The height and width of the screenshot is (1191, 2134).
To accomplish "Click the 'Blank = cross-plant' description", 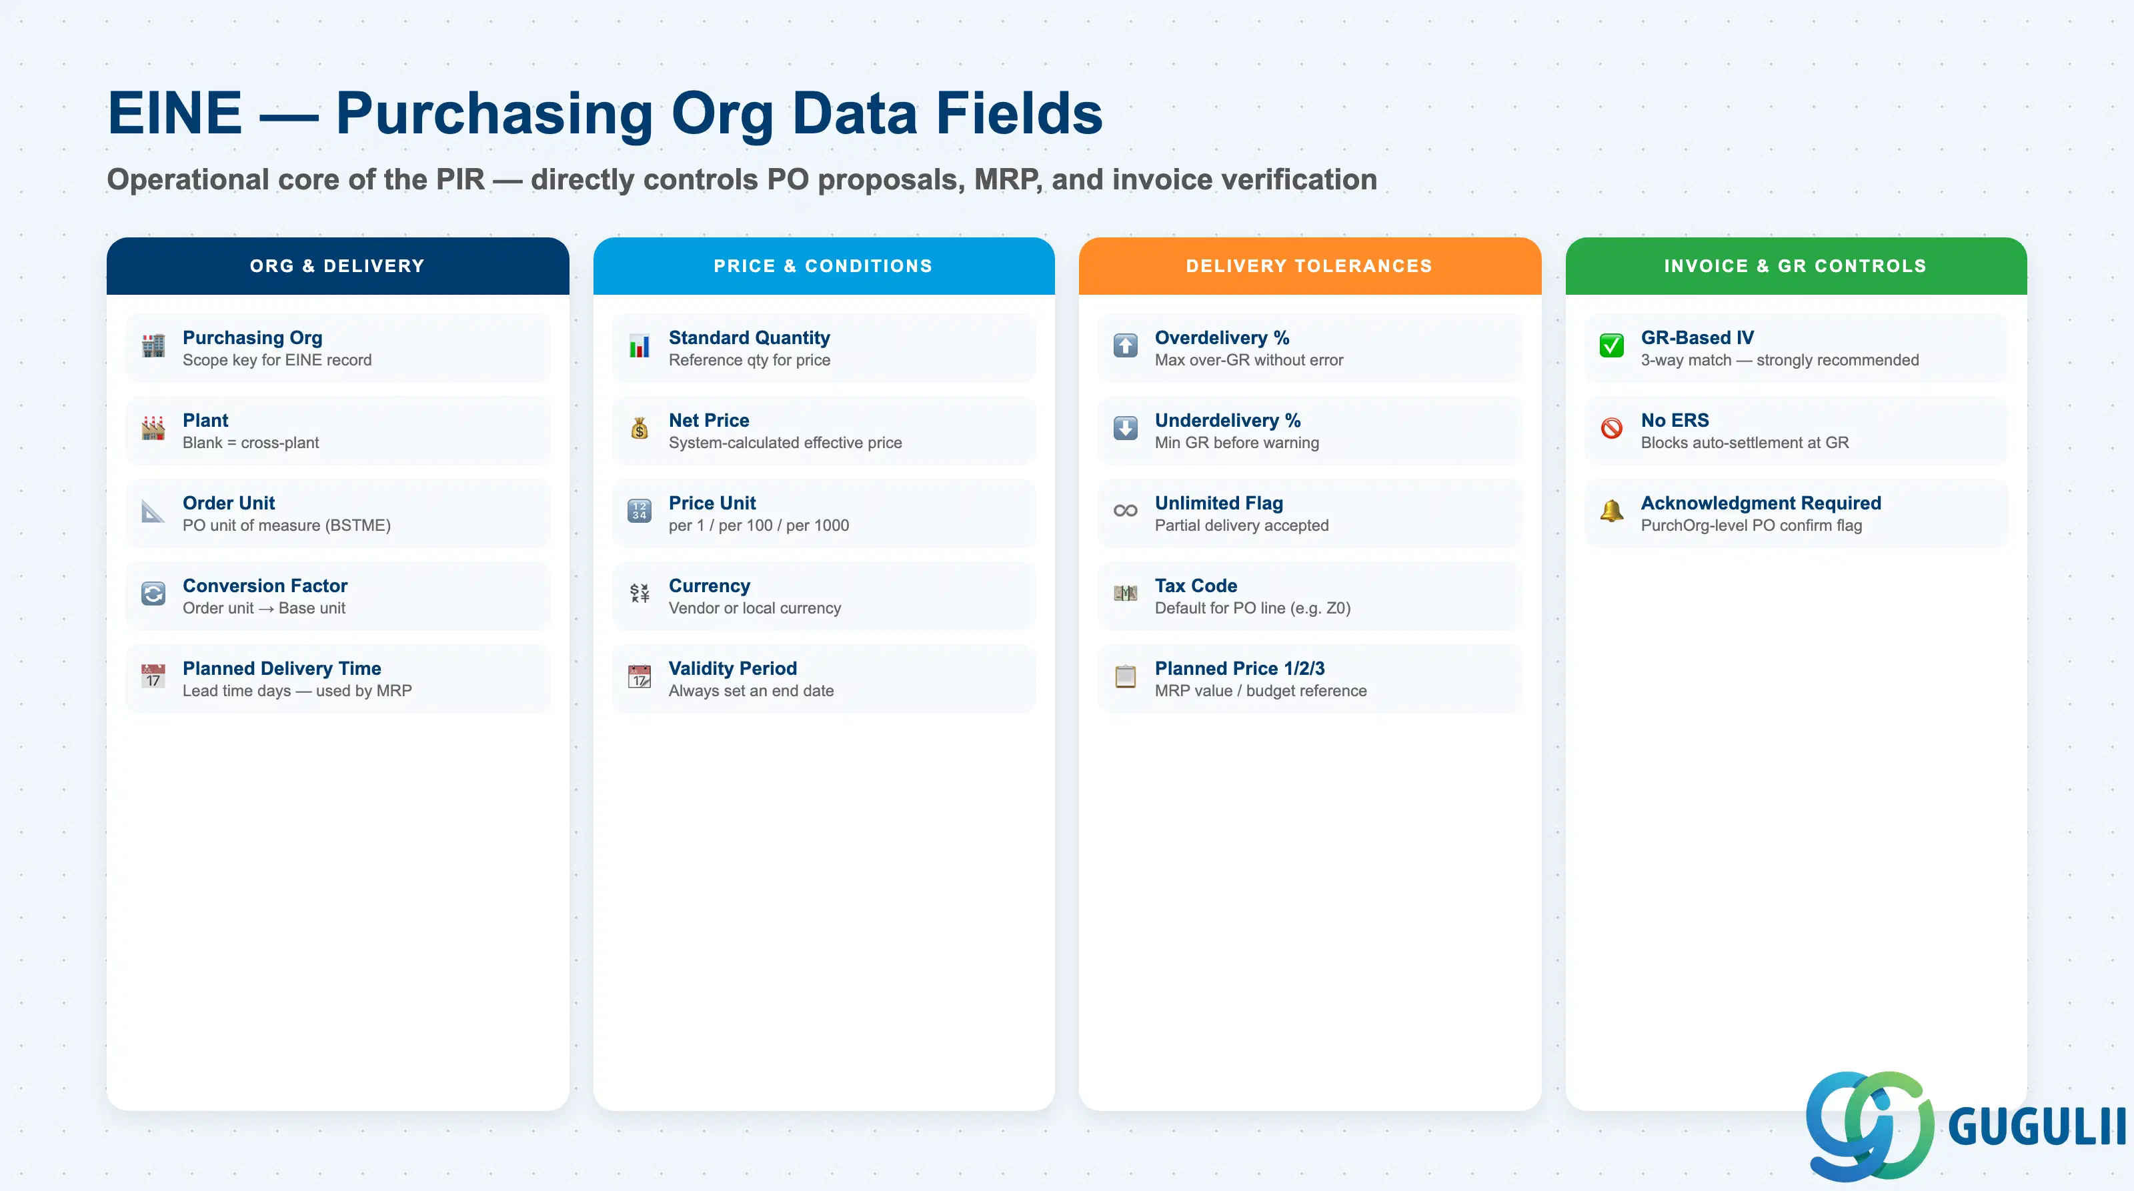I will click(251, 443).
